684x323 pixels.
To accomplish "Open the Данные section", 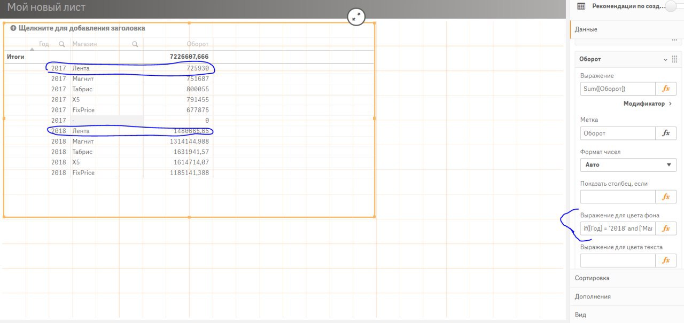I will [627, 29].
